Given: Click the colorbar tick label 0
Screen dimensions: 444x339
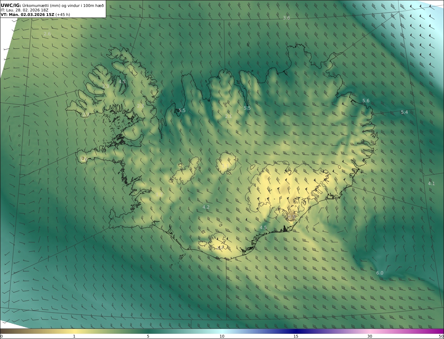Looking at the screenshot, I should [x=1, y=336].
